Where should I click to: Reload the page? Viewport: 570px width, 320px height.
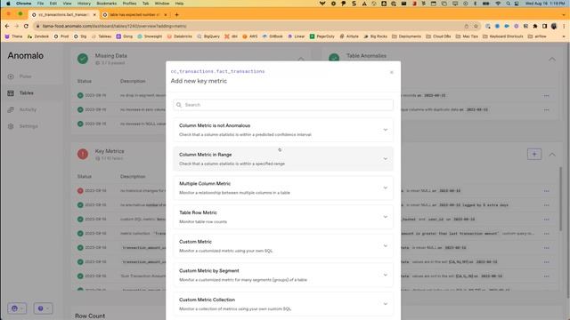pyautogui.click(x=26, y=26)
